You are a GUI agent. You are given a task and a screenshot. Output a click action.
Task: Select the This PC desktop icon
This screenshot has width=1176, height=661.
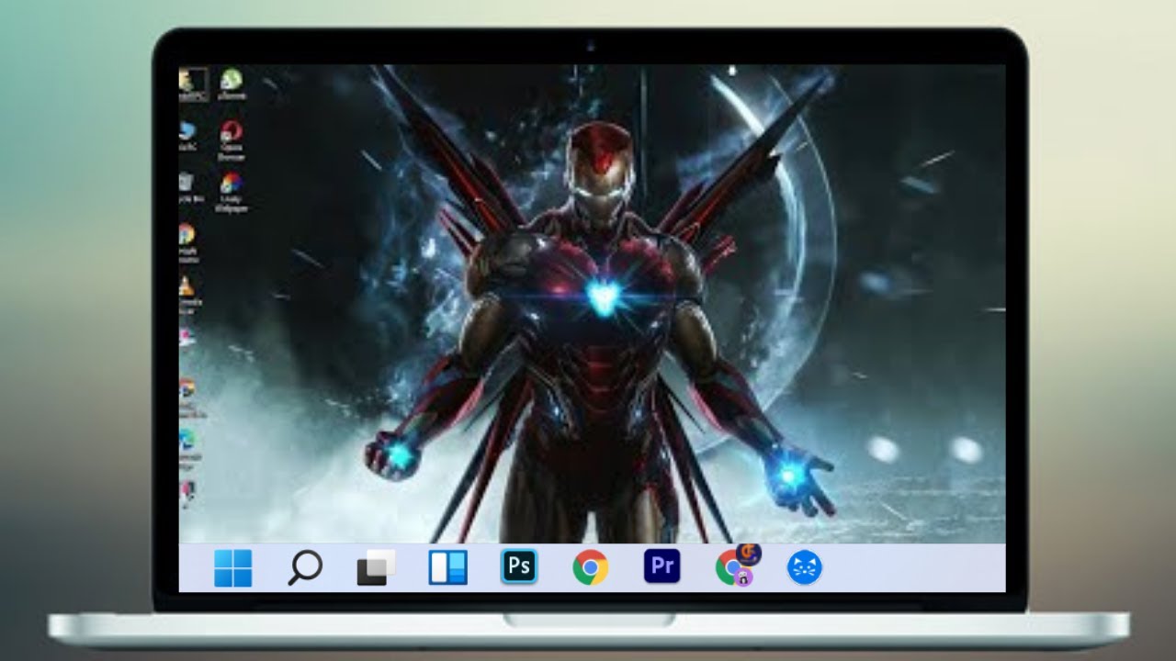click(188, 136)
